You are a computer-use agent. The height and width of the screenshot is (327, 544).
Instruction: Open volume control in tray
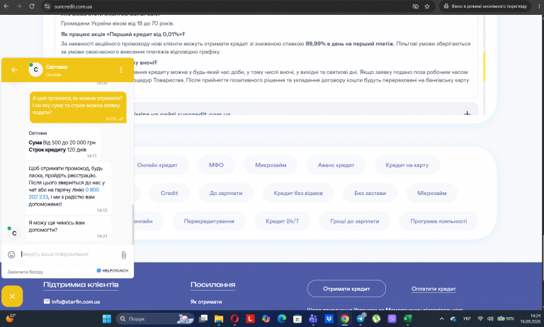coord(490,318)
